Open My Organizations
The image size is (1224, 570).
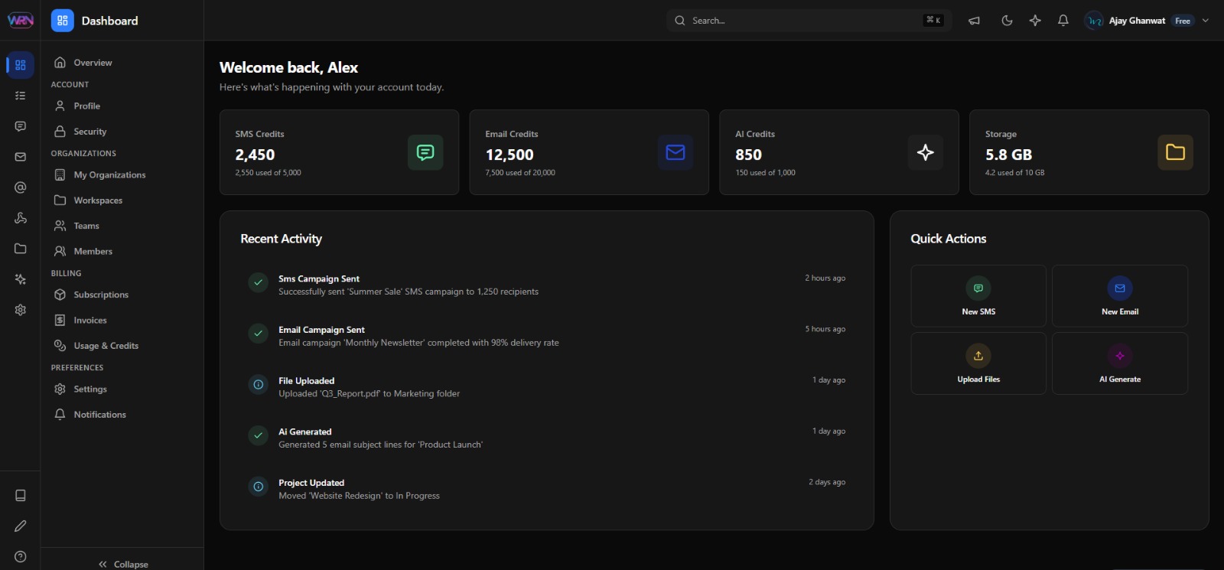(122, 174)
